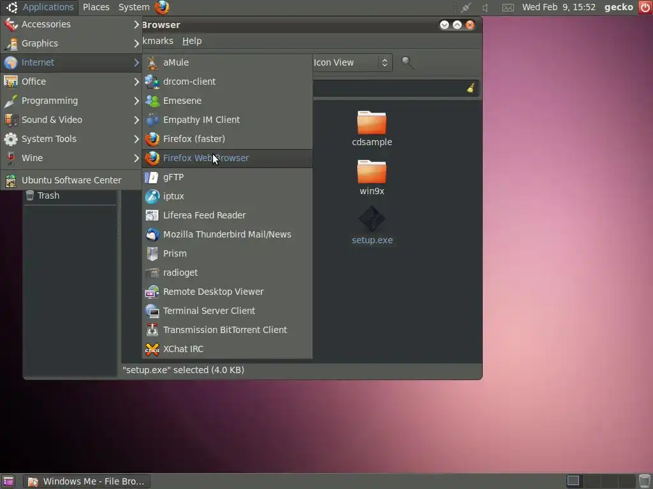Viewport: 653px width, 489px height.
Task: Open radioget
Action: coord(227,273)
